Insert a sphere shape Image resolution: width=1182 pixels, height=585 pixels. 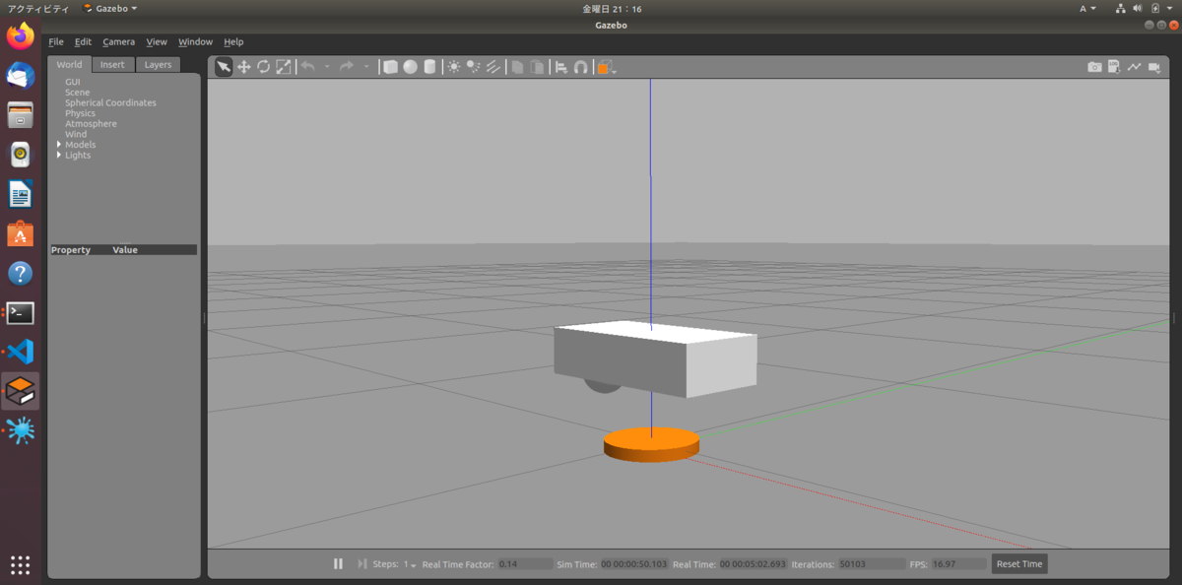click(x=410, y=67)
